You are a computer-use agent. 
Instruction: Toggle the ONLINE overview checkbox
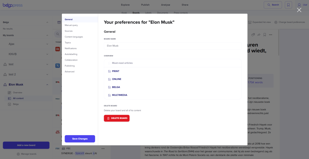click(x=110, y=79)
